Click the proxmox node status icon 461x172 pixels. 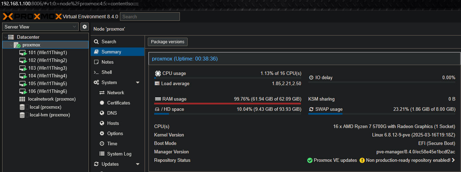[x=17, y=45]
